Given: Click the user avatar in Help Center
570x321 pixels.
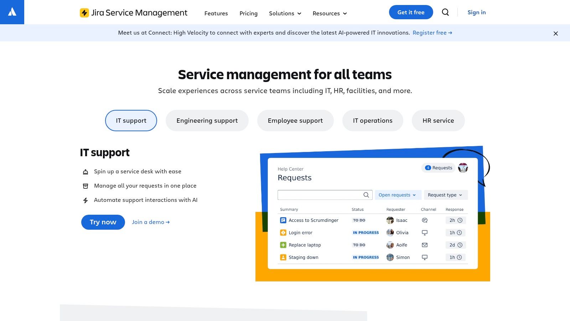Looking at the screenshot, I should 463,168.
